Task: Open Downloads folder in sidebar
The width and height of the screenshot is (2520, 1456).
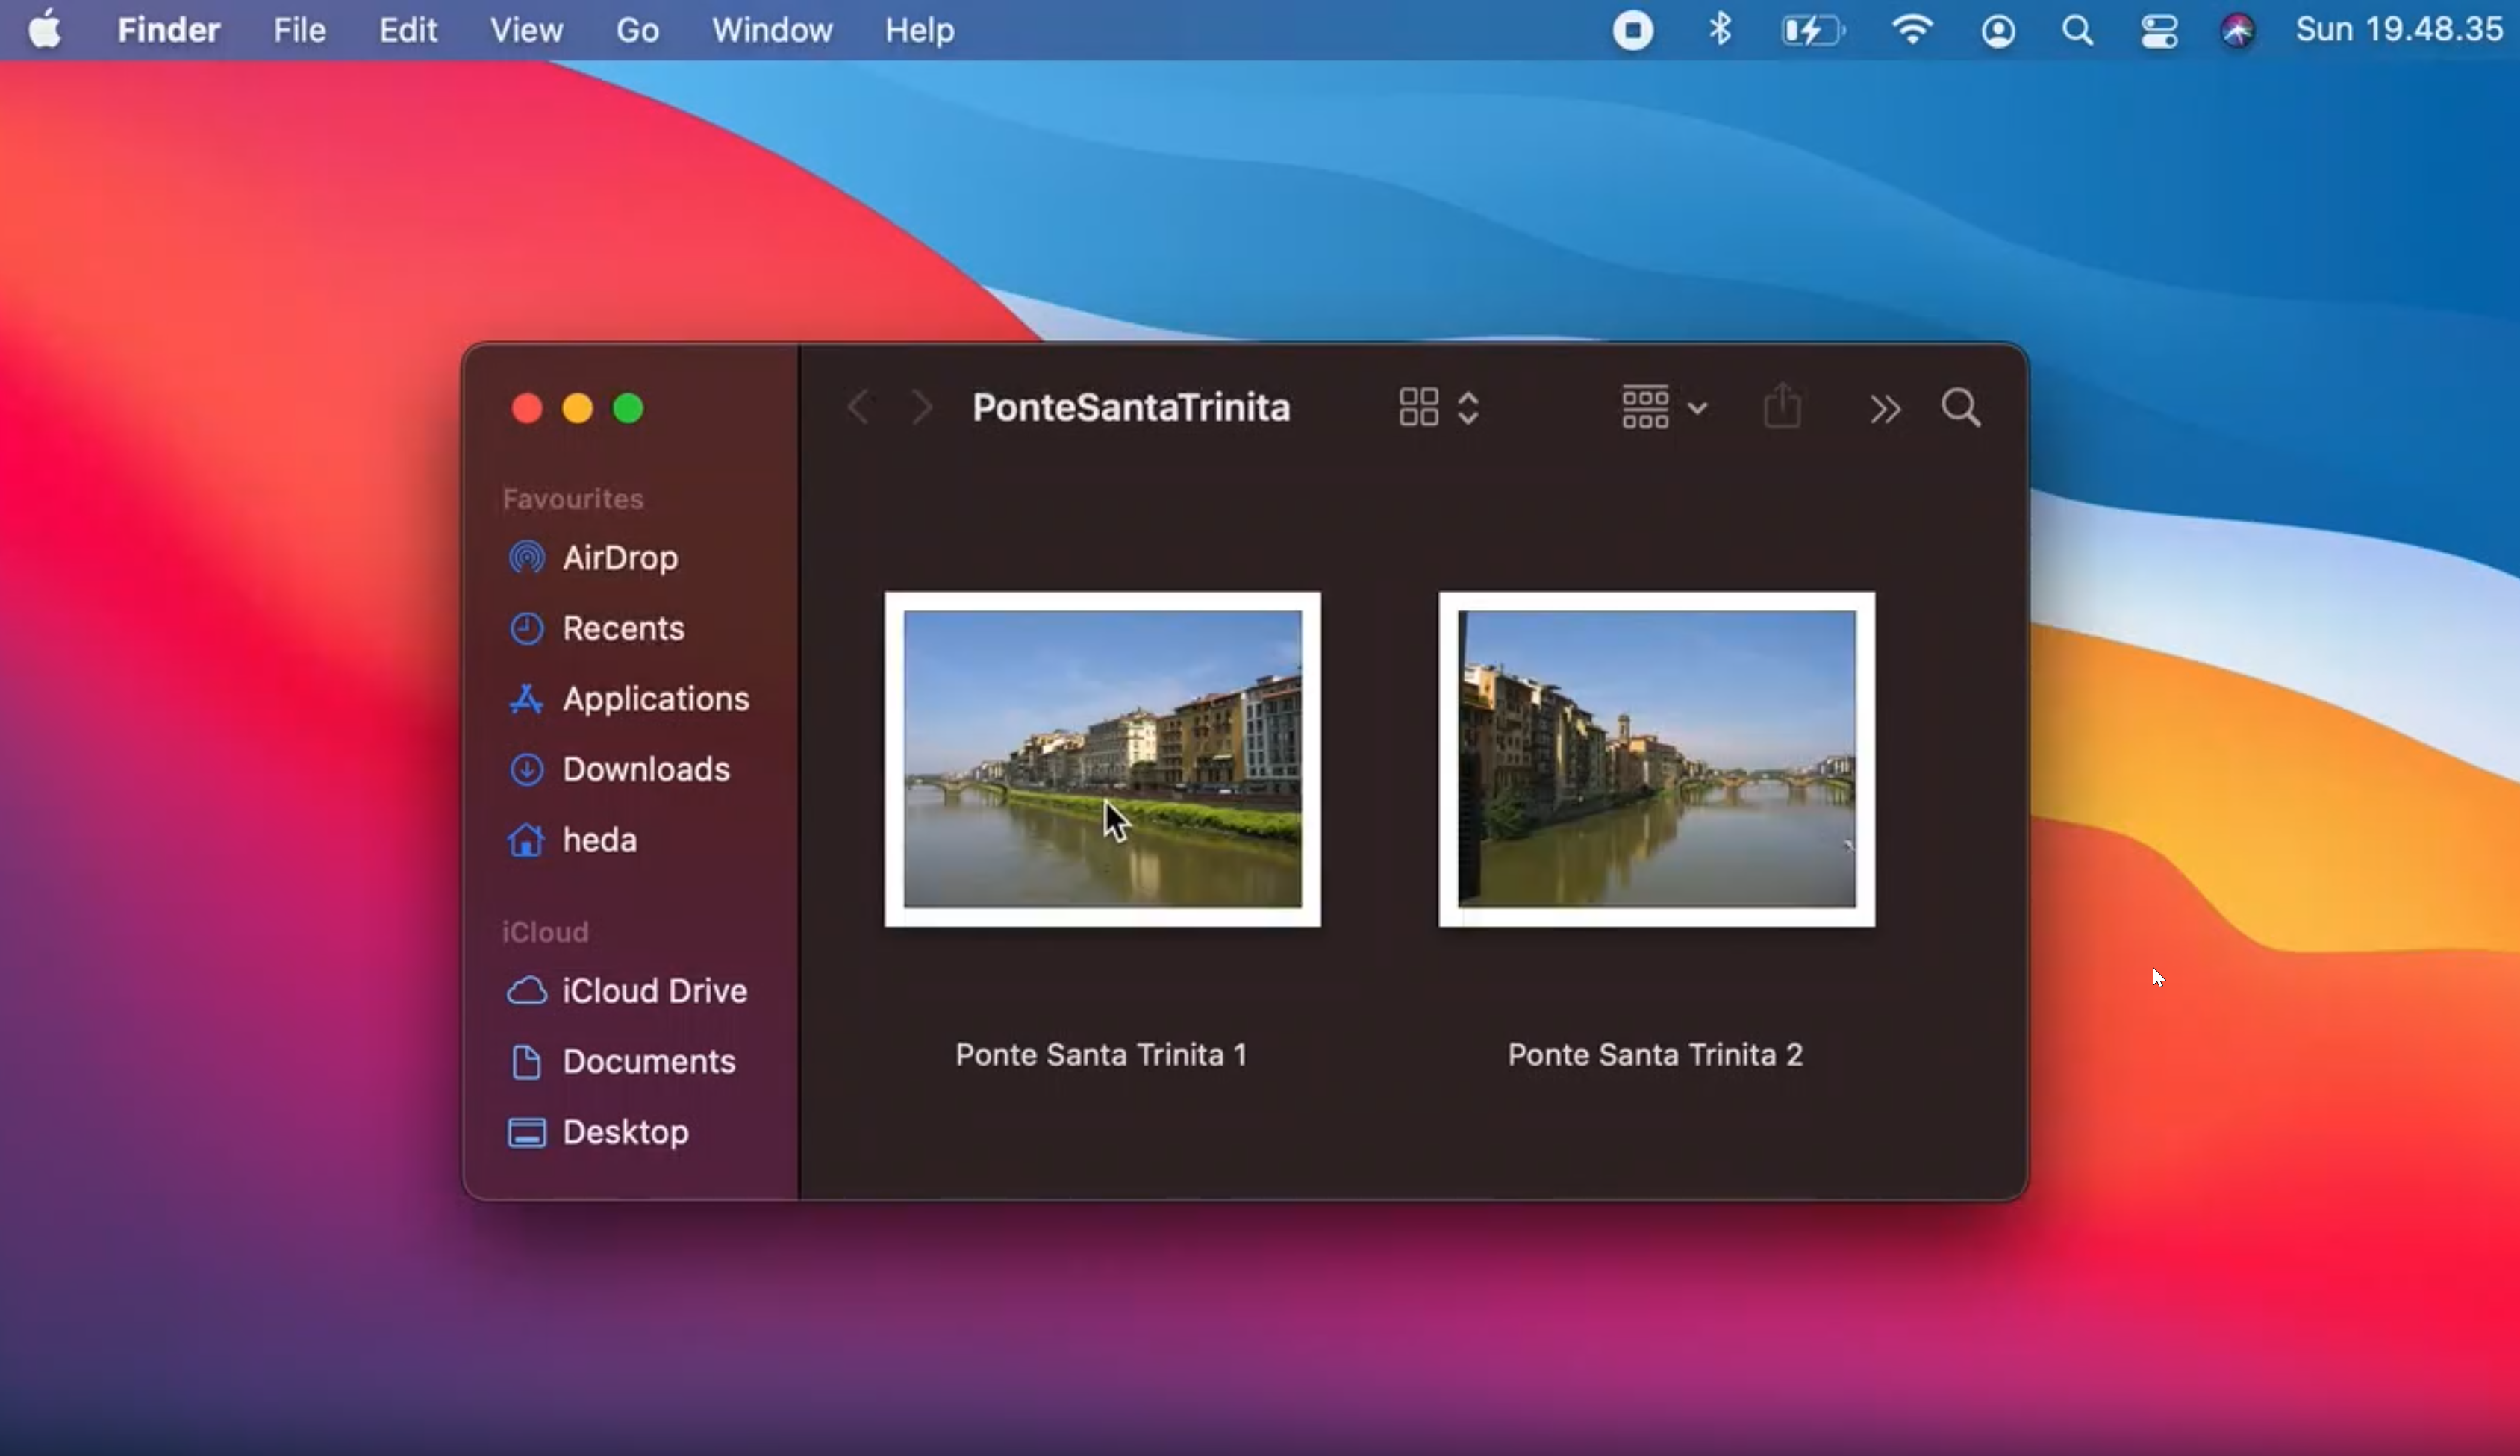Action: click(x=645, y=769)
